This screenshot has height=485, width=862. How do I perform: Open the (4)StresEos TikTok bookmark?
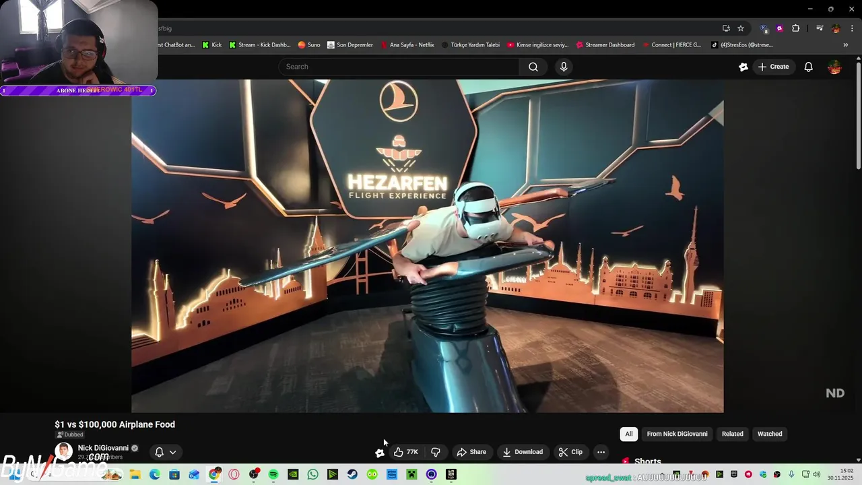pyautogui.click(x=741, y=45)
